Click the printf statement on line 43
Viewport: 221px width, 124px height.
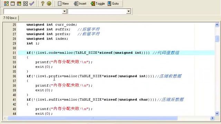pos(64,109)
